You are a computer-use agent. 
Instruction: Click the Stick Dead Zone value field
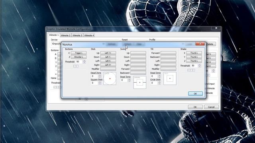click(95, 76)
